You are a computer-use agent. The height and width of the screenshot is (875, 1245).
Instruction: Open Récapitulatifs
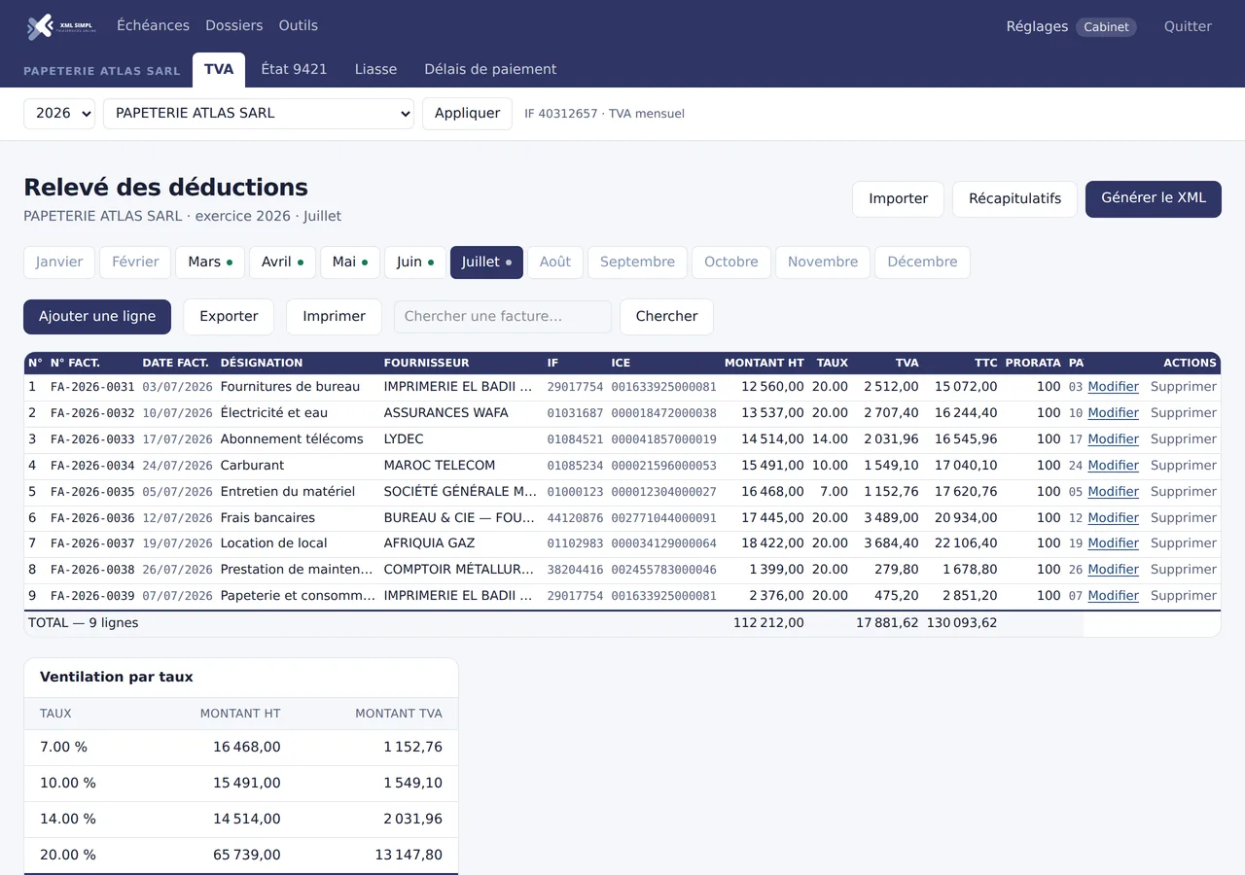click(x=1014, y=199)
